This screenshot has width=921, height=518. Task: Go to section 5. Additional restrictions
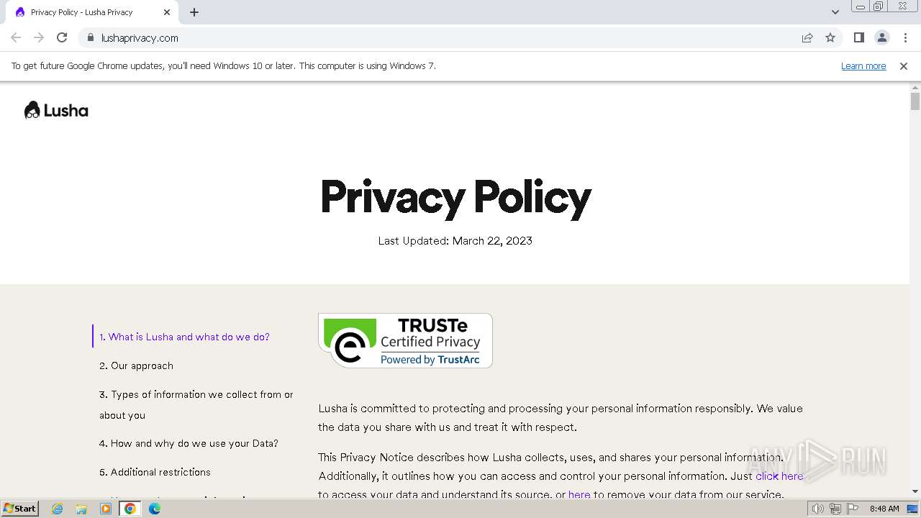click(155, 472)
